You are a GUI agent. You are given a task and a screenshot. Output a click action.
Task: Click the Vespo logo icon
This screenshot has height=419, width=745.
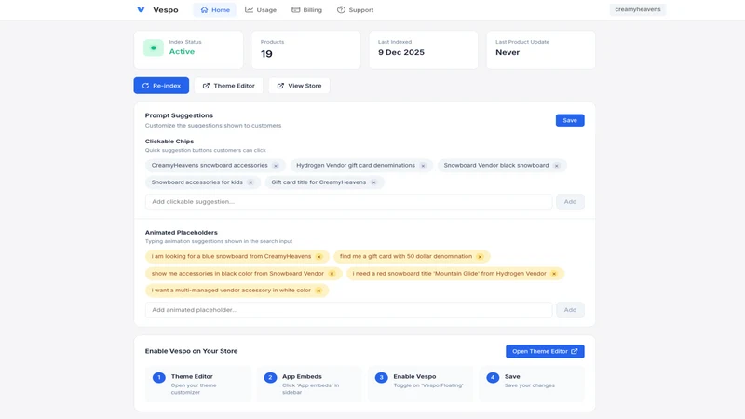[x=141, y=9]
